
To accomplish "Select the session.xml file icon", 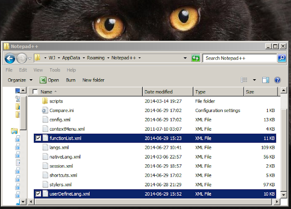I will tap(45, 166).
